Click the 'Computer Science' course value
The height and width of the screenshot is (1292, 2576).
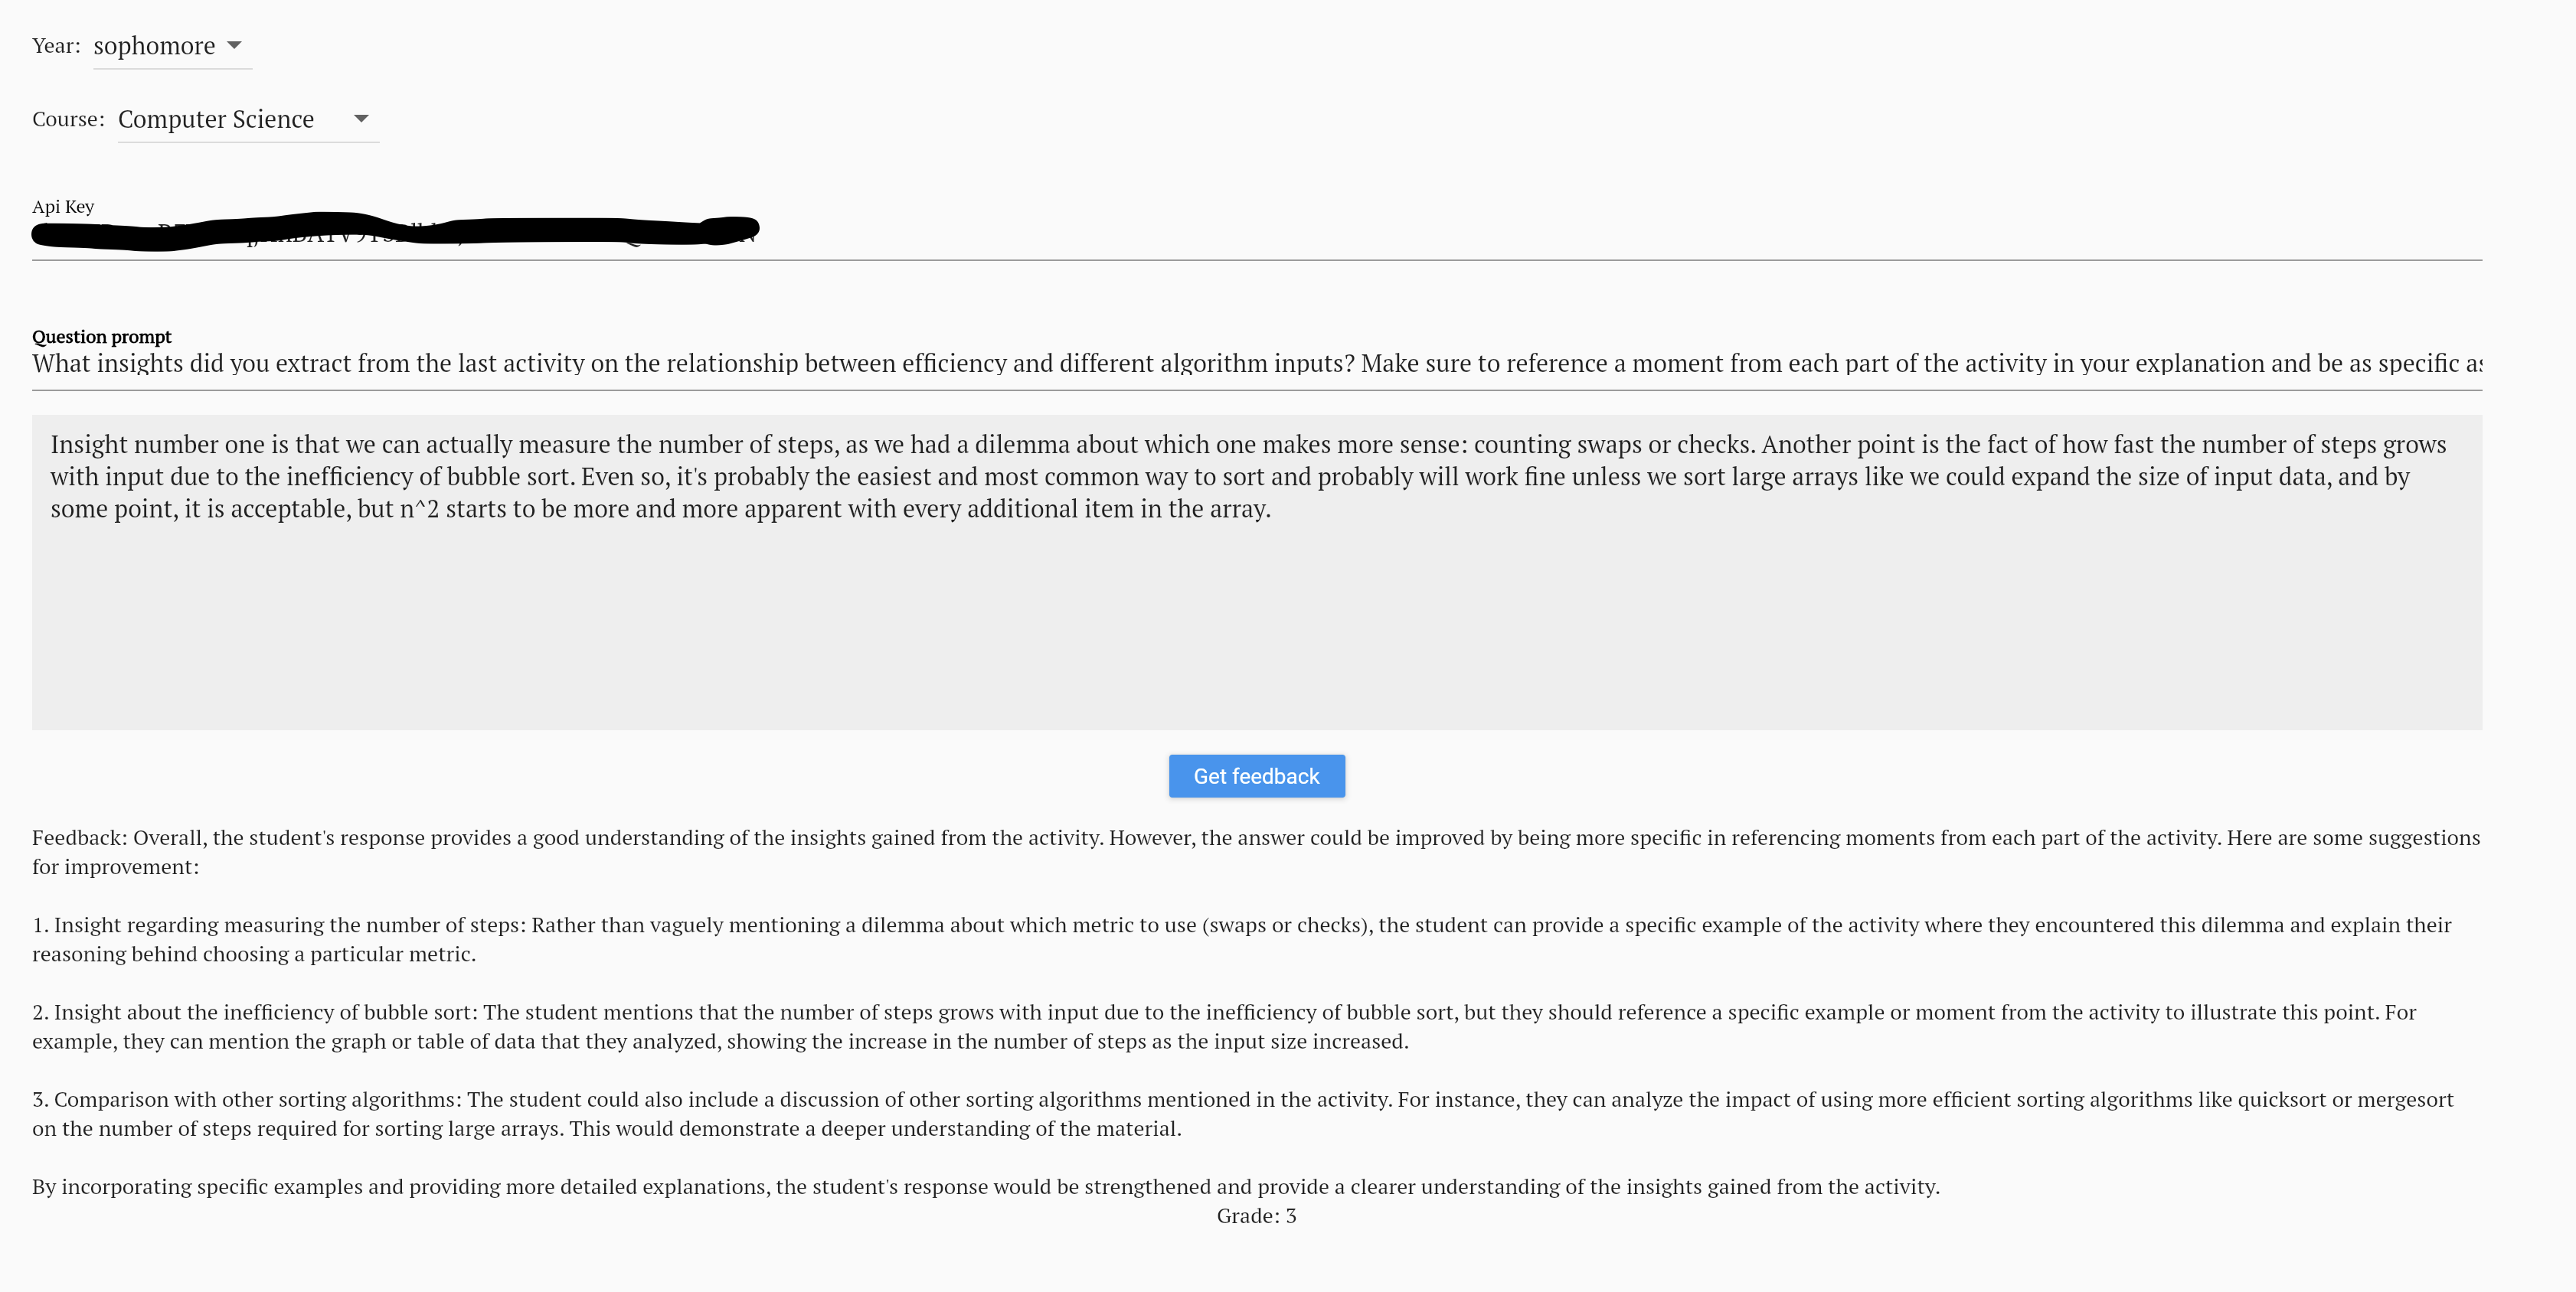[x=216, y=119]
